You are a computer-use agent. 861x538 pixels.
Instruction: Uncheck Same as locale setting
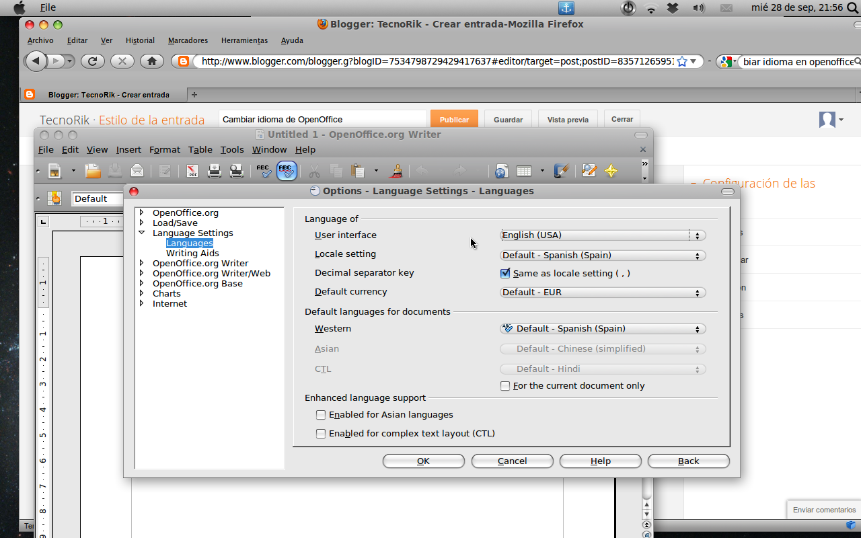click(505, 273)
